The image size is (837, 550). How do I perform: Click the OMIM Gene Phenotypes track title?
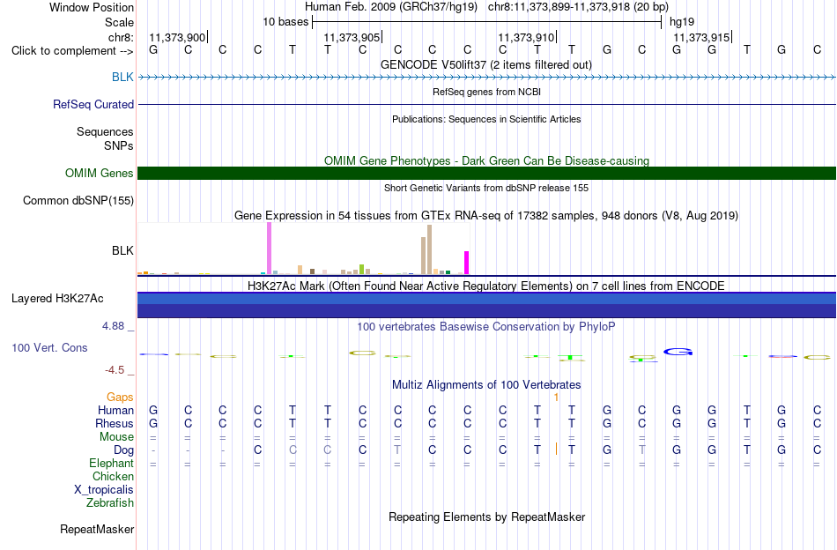(487, 160)
